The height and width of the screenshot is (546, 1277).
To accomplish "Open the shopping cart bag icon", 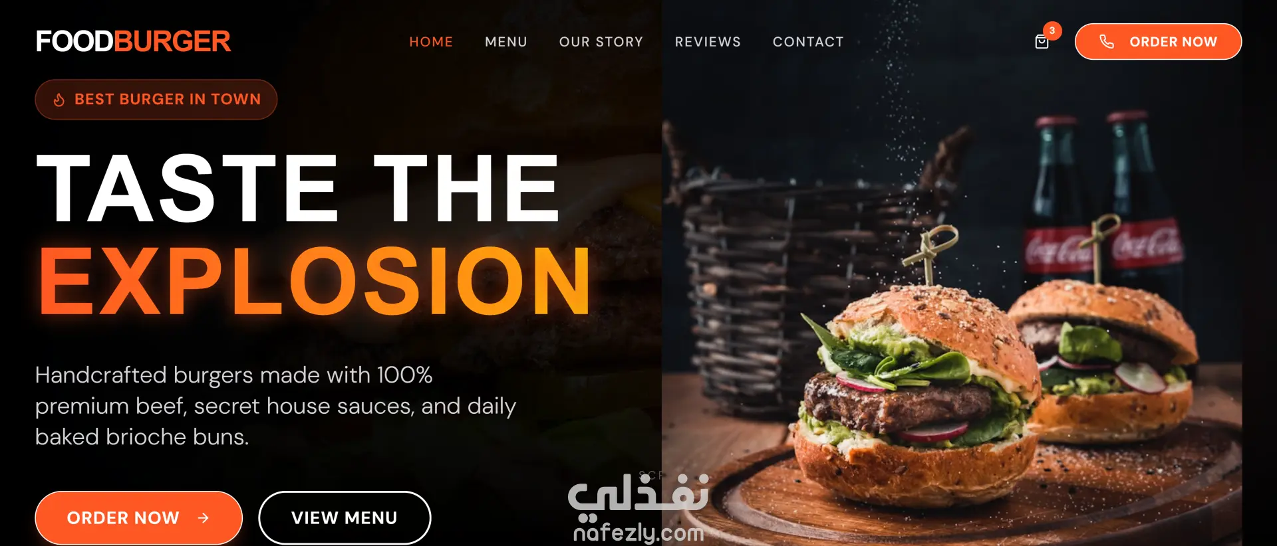I will click(x=1042, y=42).
